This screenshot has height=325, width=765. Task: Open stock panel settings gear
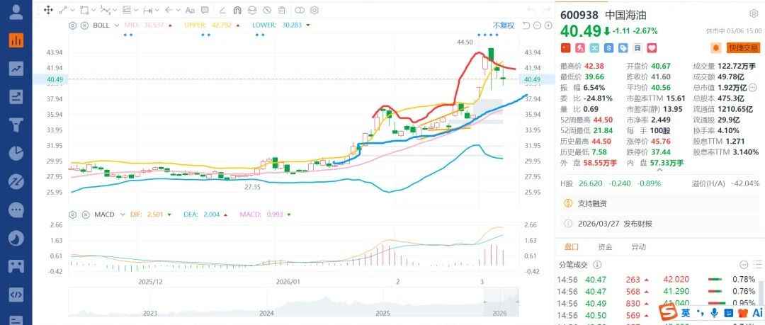coord(753,13)
